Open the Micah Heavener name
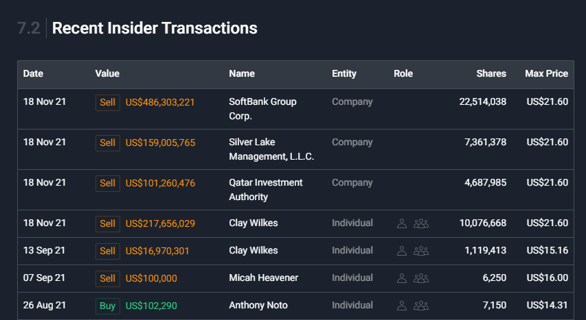 [264, 278]
